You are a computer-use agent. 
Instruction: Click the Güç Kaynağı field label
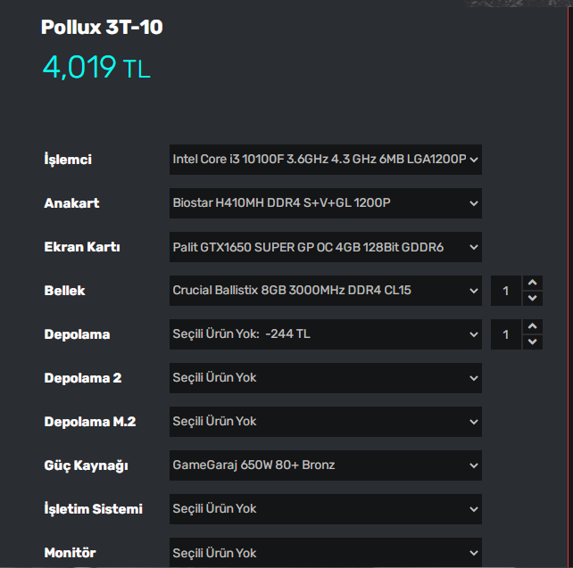pyautogui.click(x=87, y=465)
